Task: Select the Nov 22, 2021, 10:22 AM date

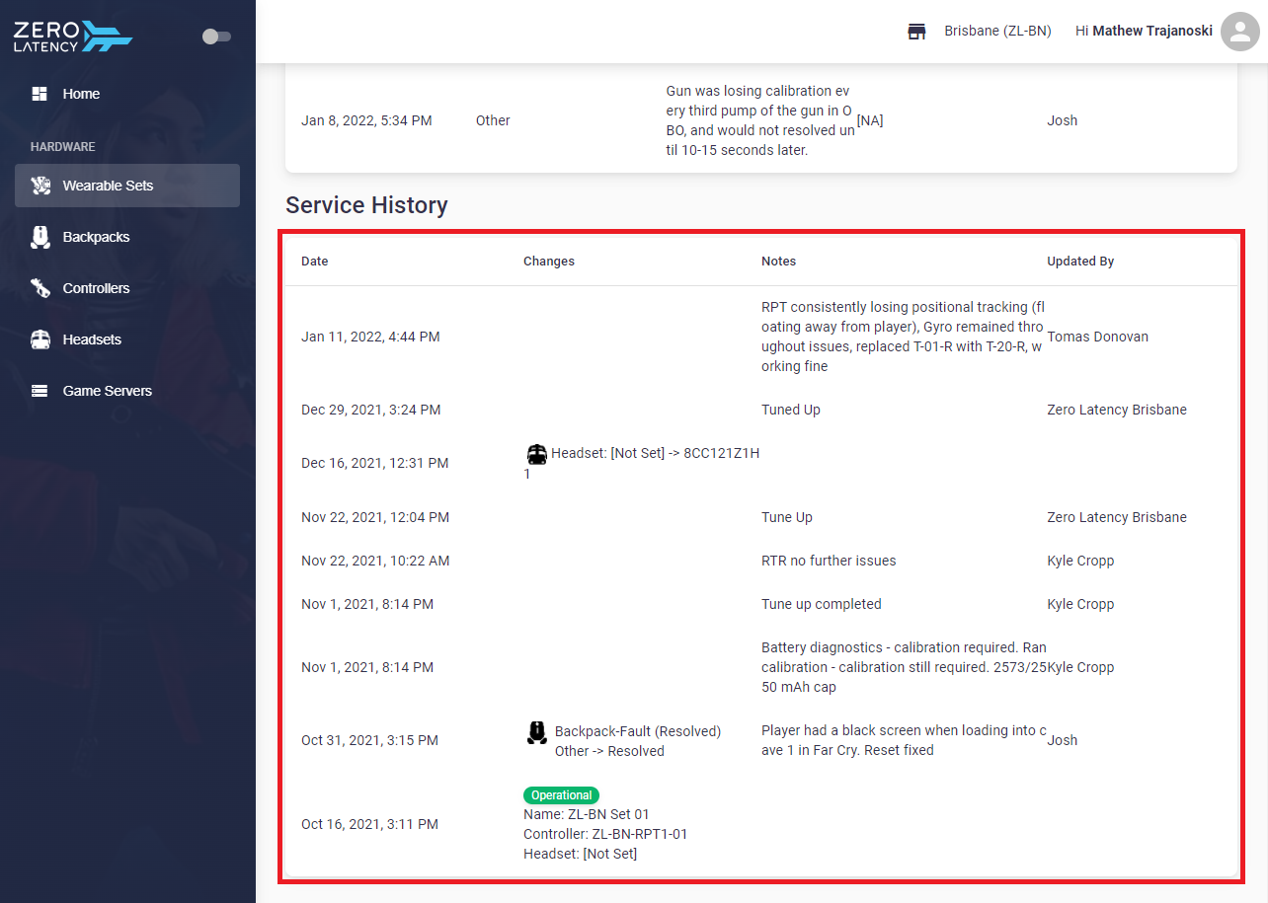Action: [x=375, y=561]
